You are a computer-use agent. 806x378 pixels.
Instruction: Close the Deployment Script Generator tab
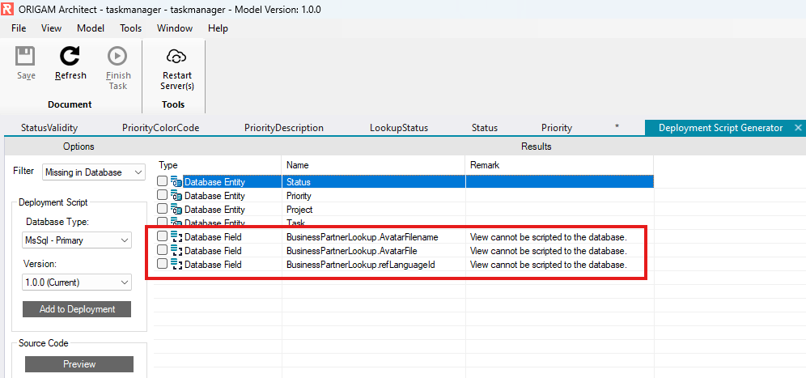pos(798,128)
